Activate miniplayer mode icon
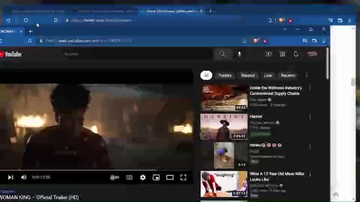 tap(156, 177)
